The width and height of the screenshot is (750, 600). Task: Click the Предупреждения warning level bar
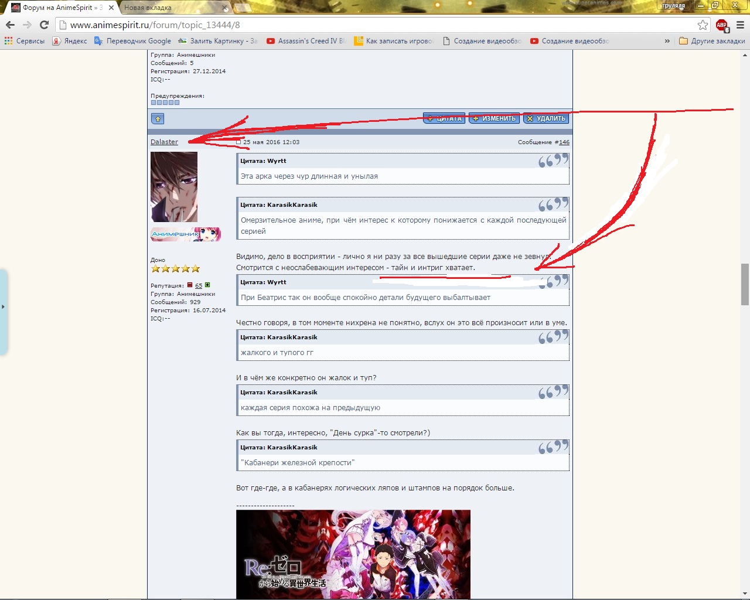click(x=165, y=103)
